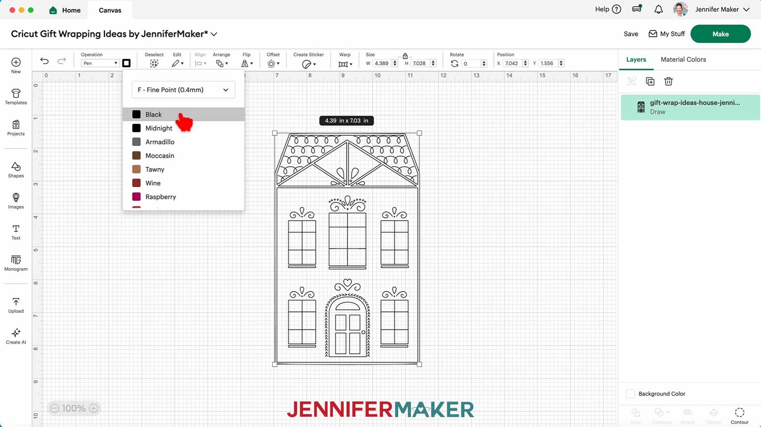Click the Wine color swatch
This screenshot has height=427, width=761.
point(136,183)
